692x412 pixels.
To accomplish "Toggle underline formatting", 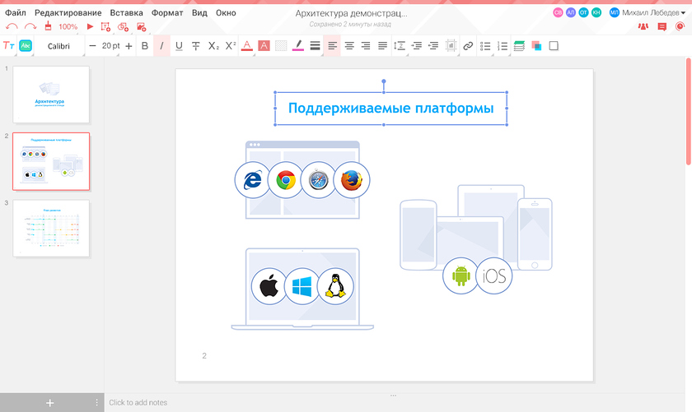I will point(179,46).
